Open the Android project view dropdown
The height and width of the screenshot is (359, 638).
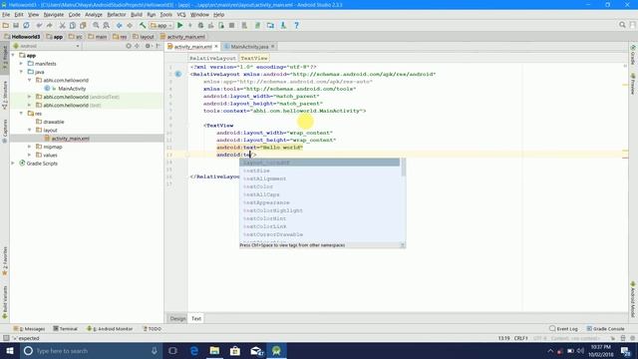click(x=47, y=46)
